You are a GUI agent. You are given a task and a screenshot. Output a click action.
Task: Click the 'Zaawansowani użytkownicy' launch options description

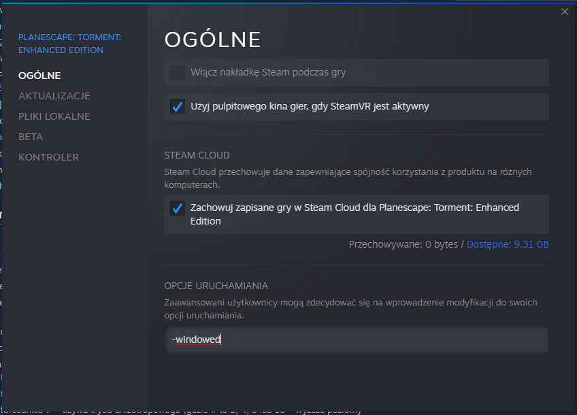[x=350, y=309]
